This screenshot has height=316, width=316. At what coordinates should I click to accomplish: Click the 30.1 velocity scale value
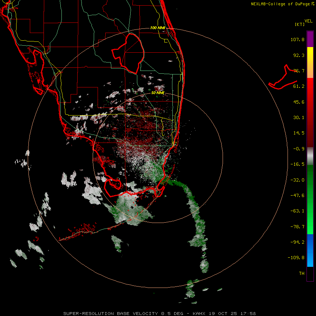pyautogui.click(x=299, y=118)
